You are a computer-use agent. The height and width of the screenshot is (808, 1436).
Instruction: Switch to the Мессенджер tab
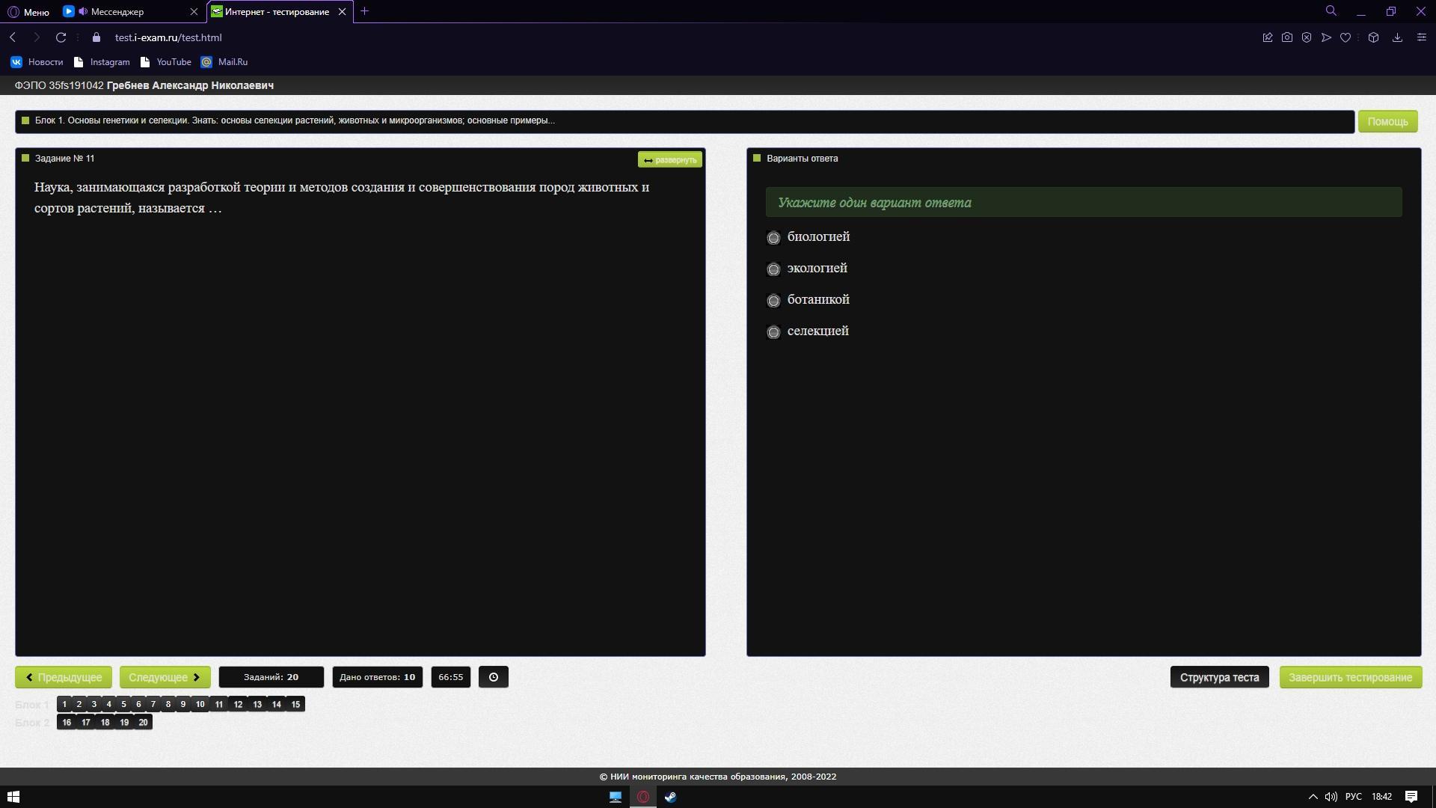click(x=117, y=12)
